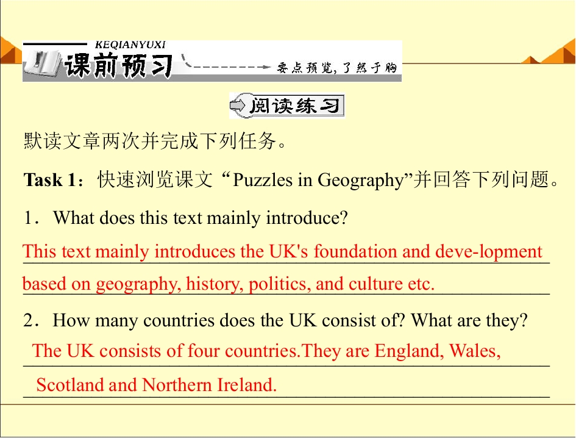The image size is (576, 438).
Task: Click red answer line 'based on geography, history'
Action: click(229, 284)
